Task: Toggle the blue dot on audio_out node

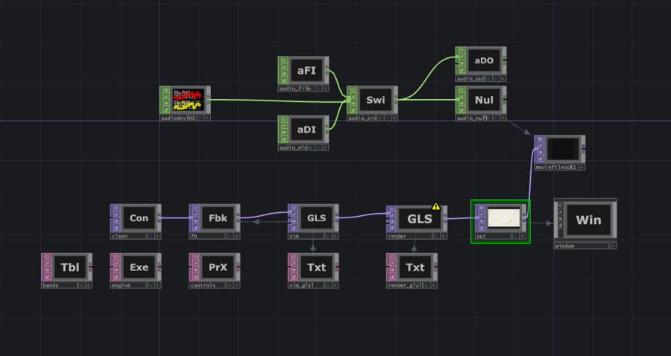Action: (x=496, y=79)
